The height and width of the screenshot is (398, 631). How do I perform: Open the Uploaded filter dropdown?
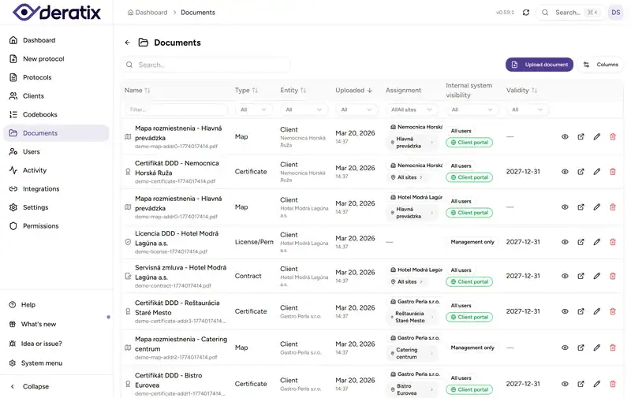point(357,110)
